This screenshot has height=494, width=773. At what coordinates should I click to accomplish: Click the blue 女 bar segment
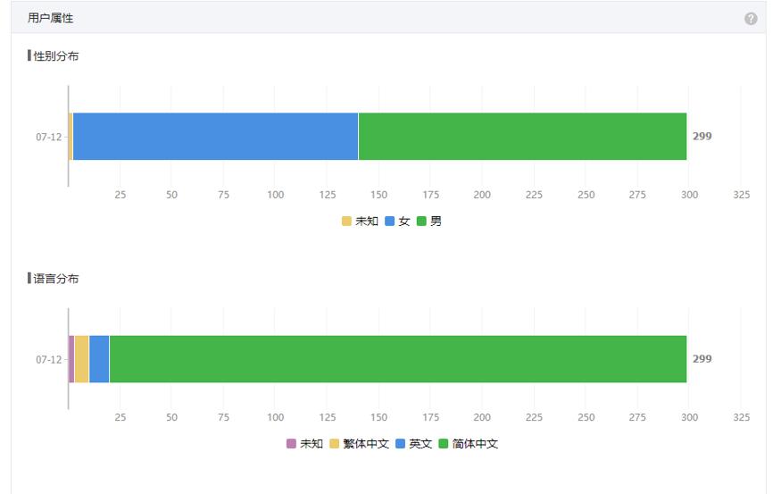(215, 137)
